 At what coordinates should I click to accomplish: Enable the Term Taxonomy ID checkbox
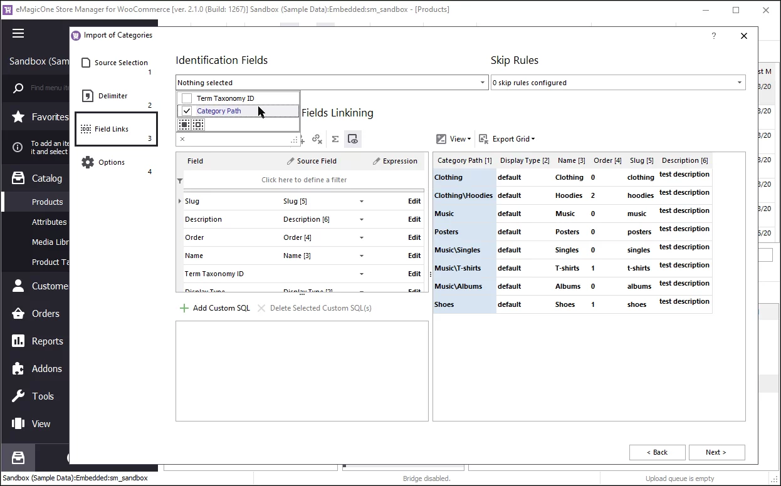pos(186,98)
